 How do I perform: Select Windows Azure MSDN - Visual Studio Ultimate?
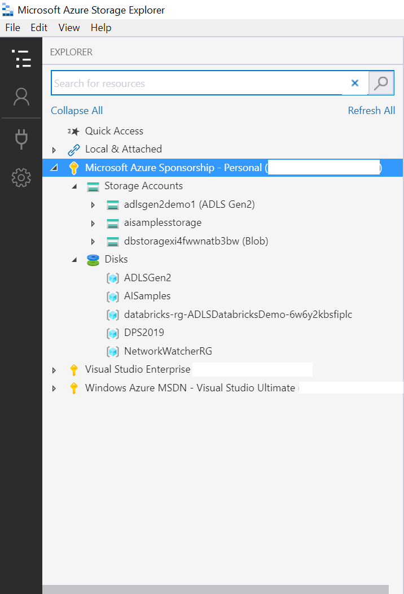pos(190,388)
